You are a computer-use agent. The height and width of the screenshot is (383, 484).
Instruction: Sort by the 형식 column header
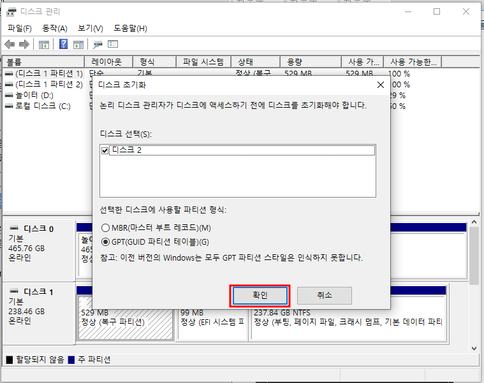(155, 62)
